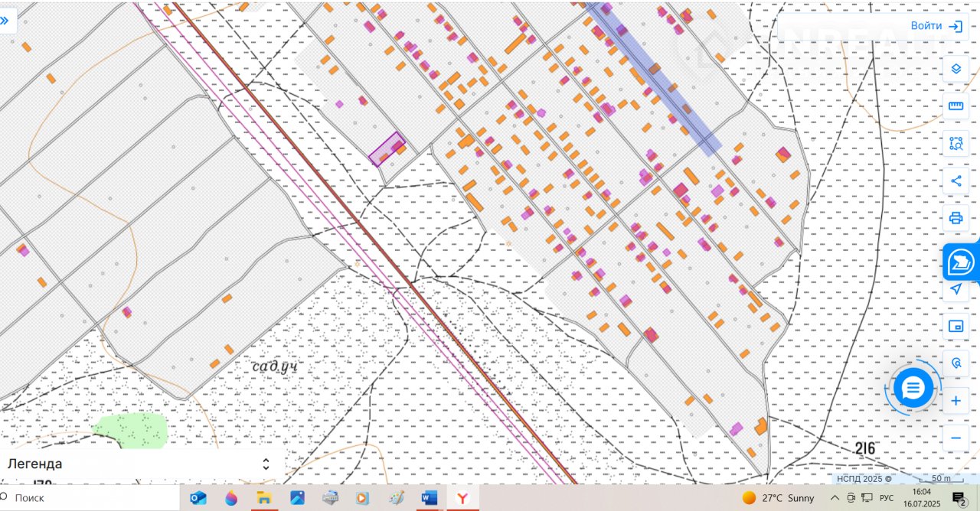Click the cursor target tool icon

click(955, 363)
